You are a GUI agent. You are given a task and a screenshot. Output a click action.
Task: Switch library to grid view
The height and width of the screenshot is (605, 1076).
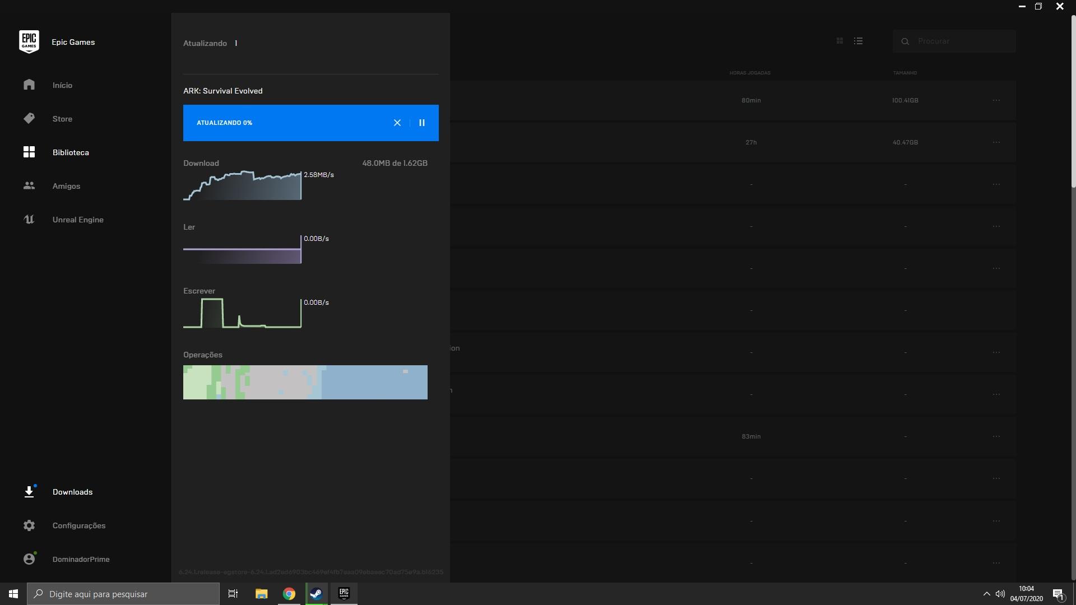[x=840, y=41]
